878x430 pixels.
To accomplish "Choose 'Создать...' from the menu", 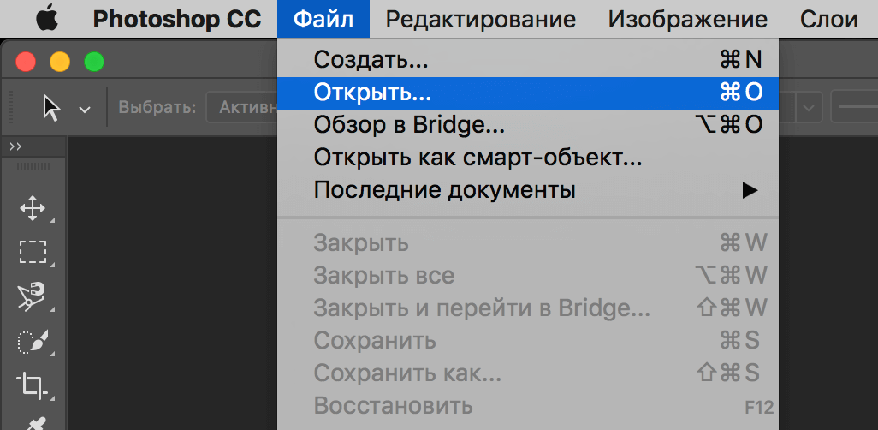I will coord(371,60).
